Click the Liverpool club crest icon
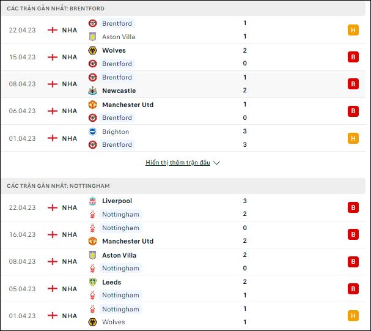371x331 pixels. [x=92, y=201]
